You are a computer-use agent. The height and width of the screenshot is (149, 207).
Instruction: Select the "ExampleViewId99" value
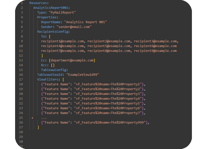click(83, 75)
